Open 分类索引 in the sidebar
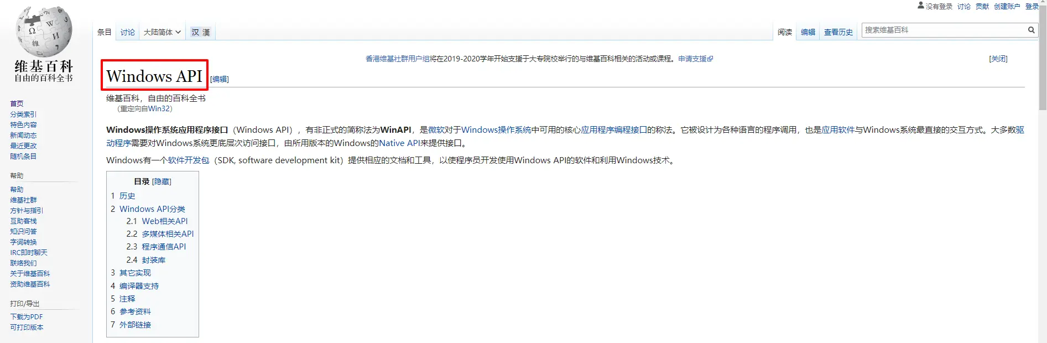Image resolution: width=1047 pixels, height=343 pixels. point(23,114)
